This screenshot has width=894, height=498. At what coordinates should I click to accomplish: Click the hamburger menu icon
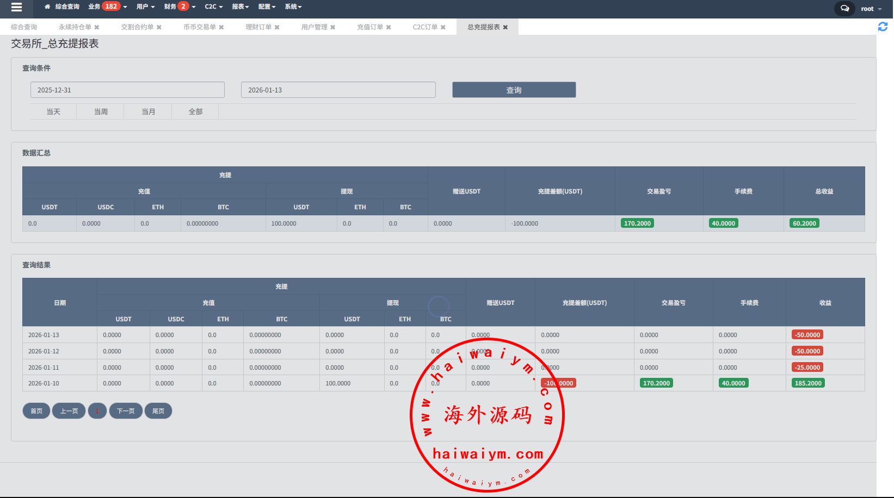coord(16,7)
